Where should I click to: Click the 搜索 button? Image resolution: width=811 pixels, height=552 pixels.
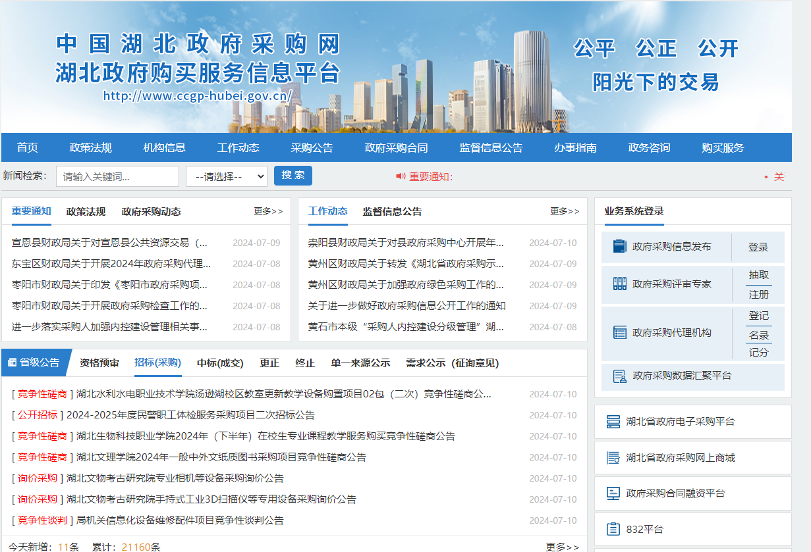pyautogui.click(x=293, y=176)
